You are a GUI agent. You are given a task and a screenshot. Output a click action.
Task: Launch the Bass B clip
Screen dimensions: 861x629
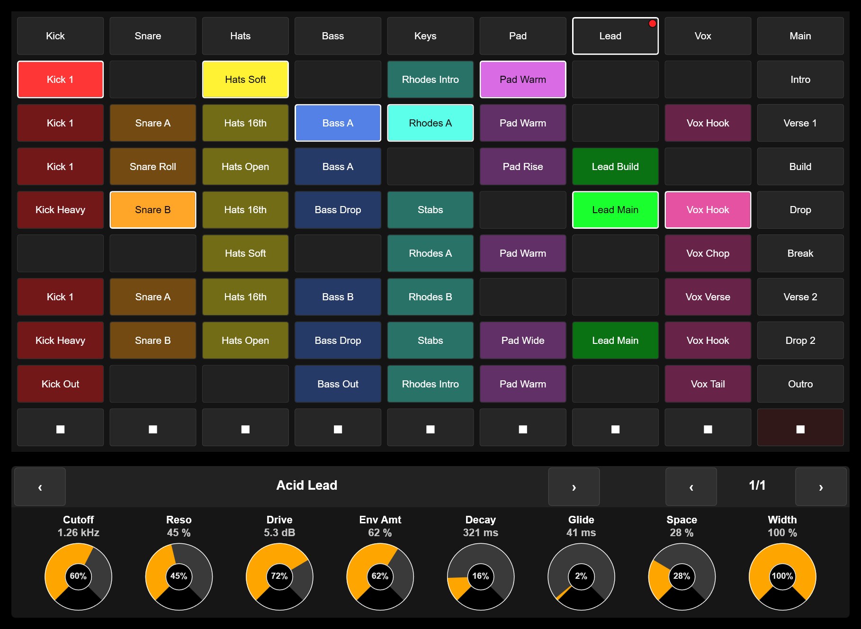[338, 297]
